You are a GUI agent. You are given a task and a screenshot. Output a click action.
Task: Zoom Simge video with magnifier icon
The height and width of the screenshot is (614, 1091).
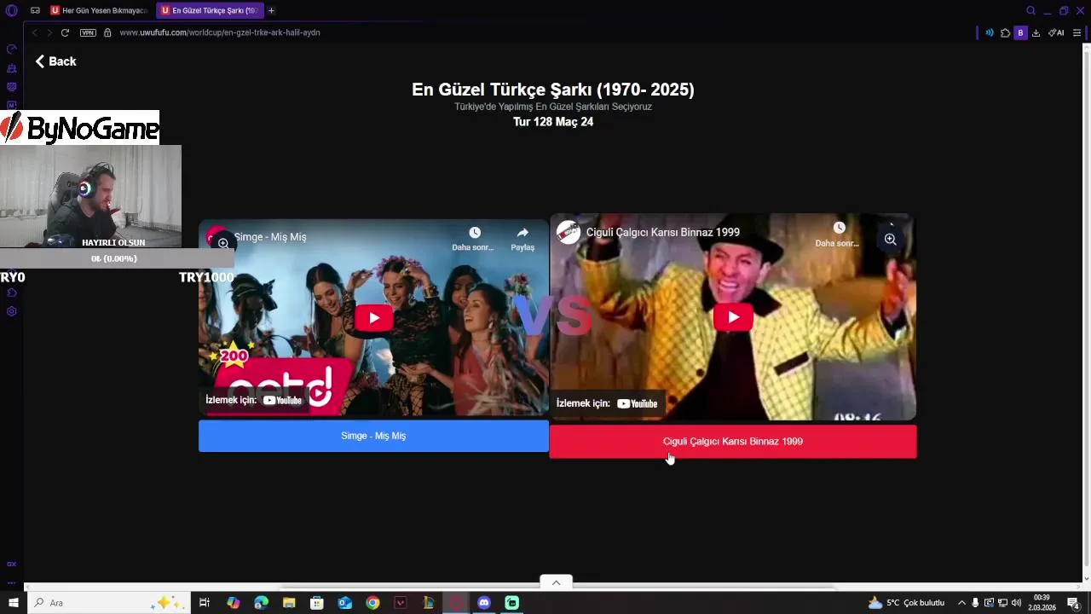click(222, 243)
